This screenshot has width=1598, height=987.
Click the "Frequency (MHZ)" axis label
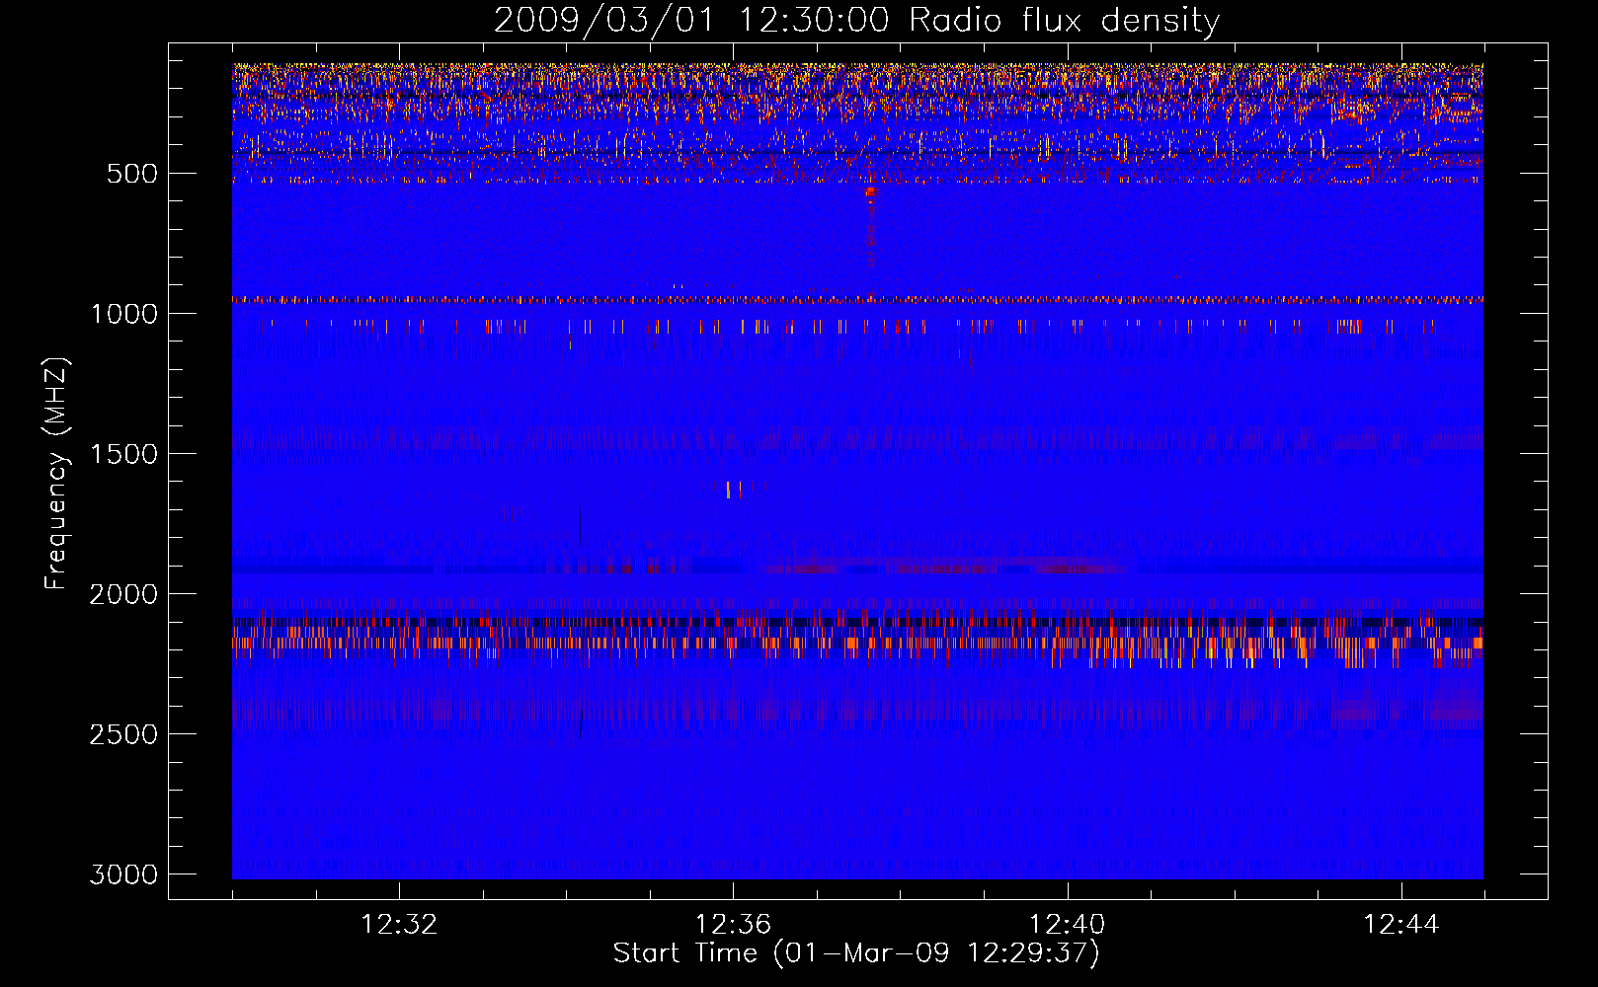click(x=56, y=474)
